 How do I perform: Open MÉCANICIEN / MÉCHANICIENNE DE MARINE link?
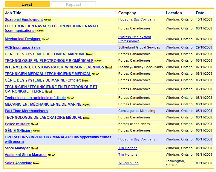click(x=43, y=104)
